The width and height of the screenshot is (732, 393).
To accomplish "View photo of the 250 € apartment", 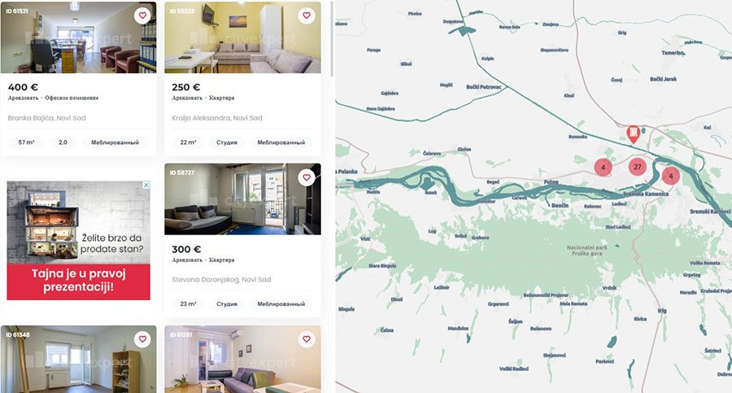I will [242, 37].
